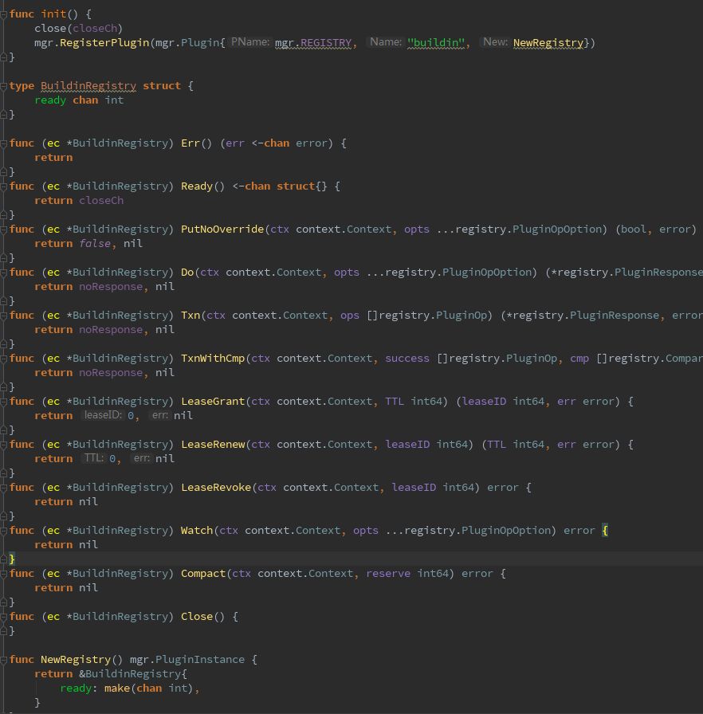Click the TTL: inlay hint in LeaseRenew return
This screenshot has width=703, height=714.
click(x=93, y=458)
